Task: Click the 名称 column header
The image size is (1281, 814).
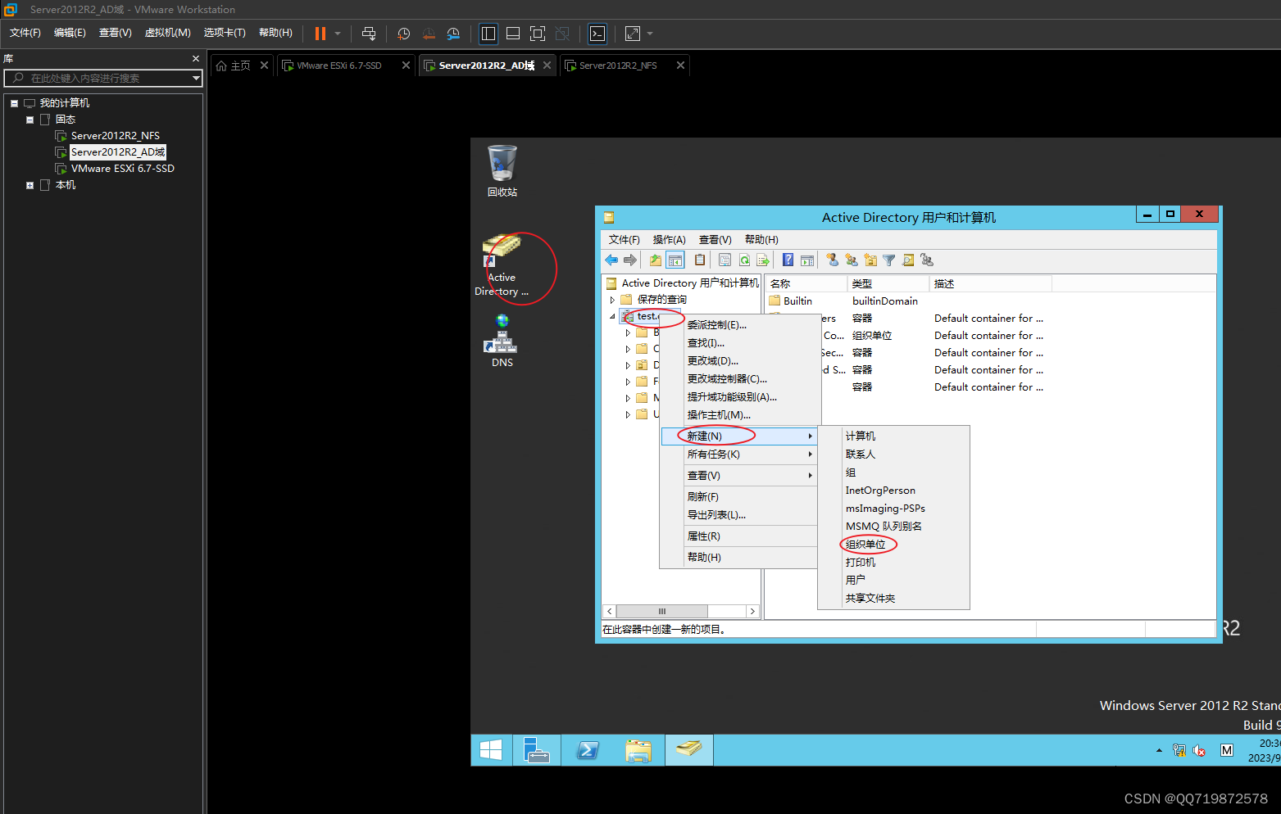Action: pos(806,284)
